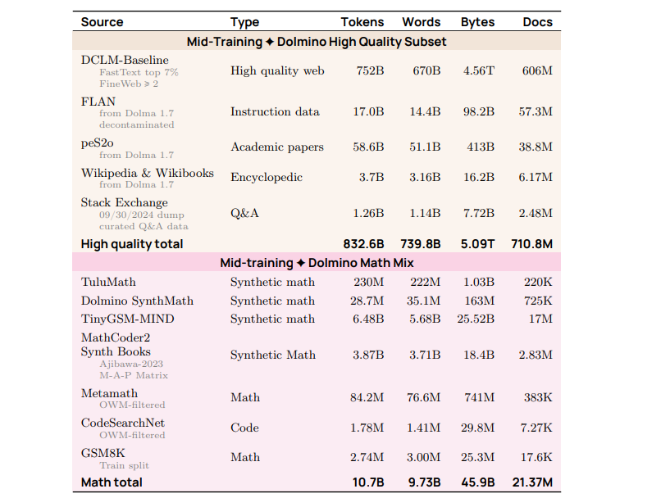Select the 'DCLM-Baseline' source name
Image resolution: width=661 pixels, height=498 pixels.
tap(125, 60)
